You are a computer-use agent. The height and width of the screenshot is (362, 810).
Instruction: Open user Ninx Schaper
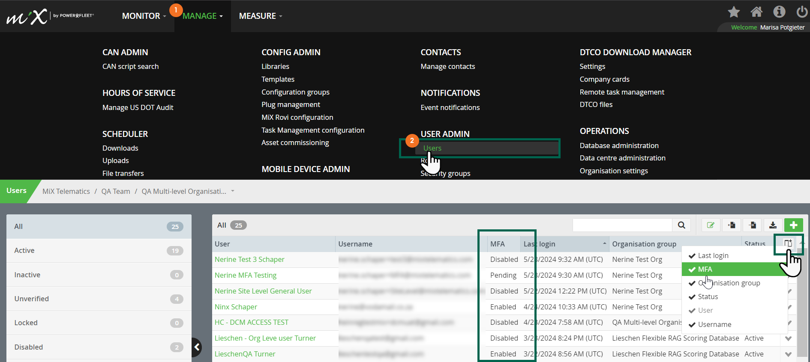[236, 307]
